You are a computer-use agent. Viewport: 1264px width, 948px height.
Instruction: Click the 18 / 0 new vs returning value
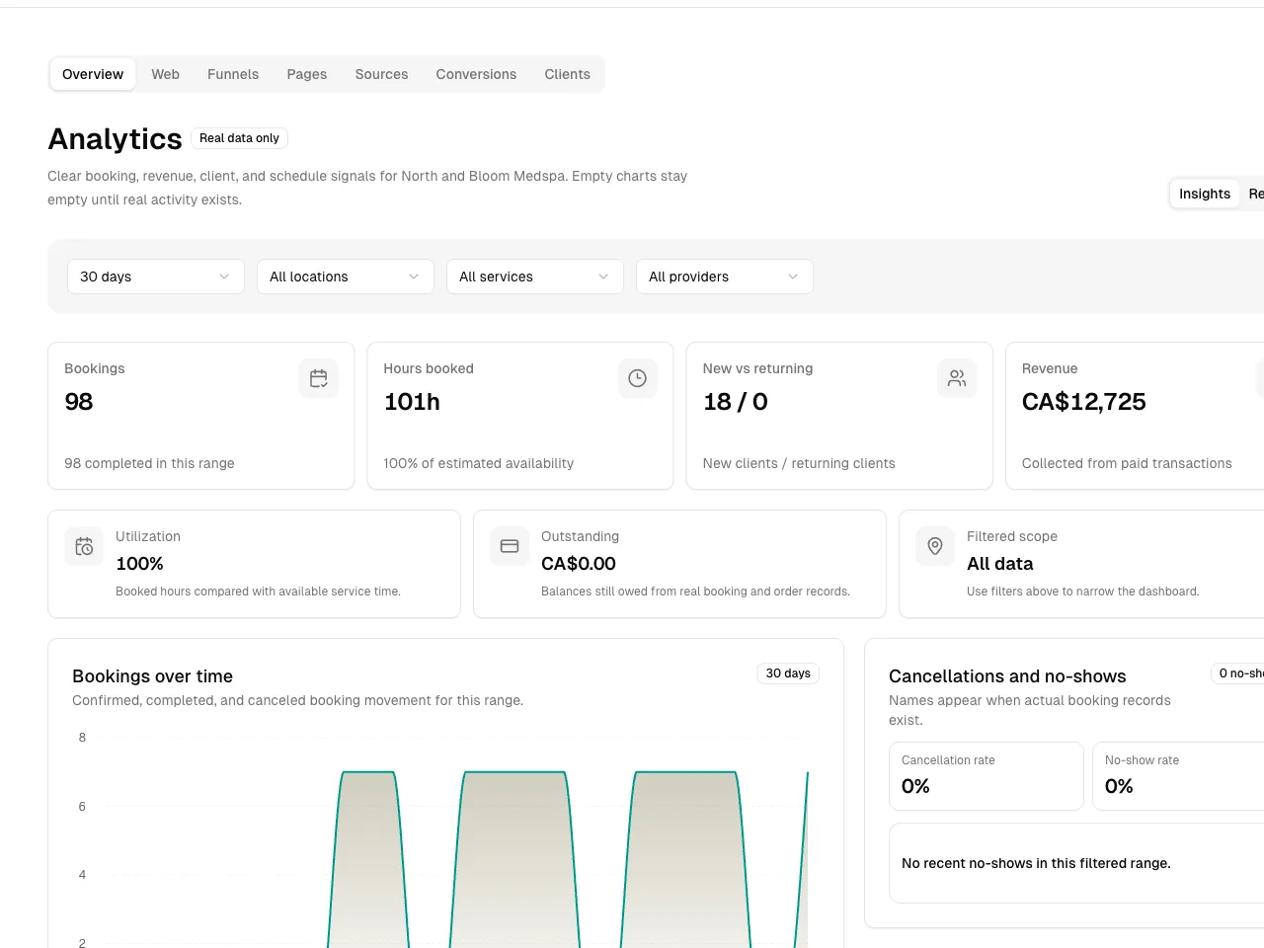pos(735,402)
